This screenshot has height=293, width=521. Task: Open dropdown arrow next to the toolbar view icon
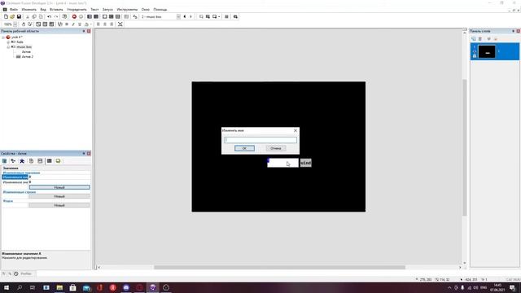click(219, 16)
